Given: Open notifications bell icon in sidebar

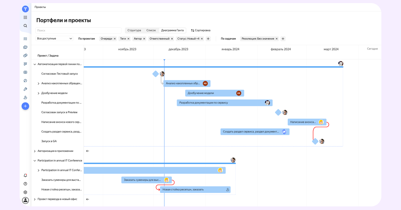Looking at the screenshot, I should point(25,175).
